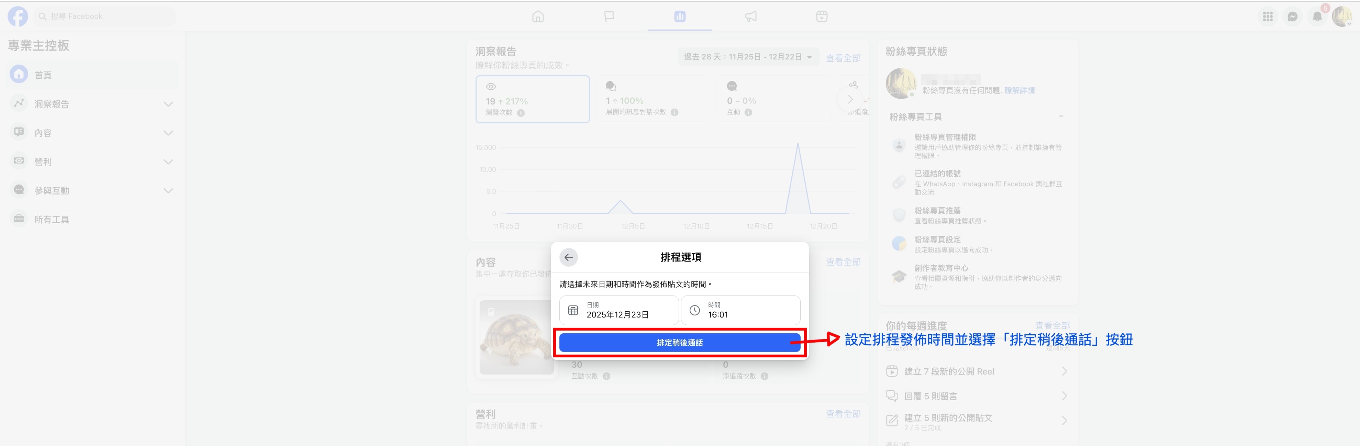Screen dimensions: 1360x446
Task: Click the 營利 sidebar icon
Action: click(x=19, y=161)
